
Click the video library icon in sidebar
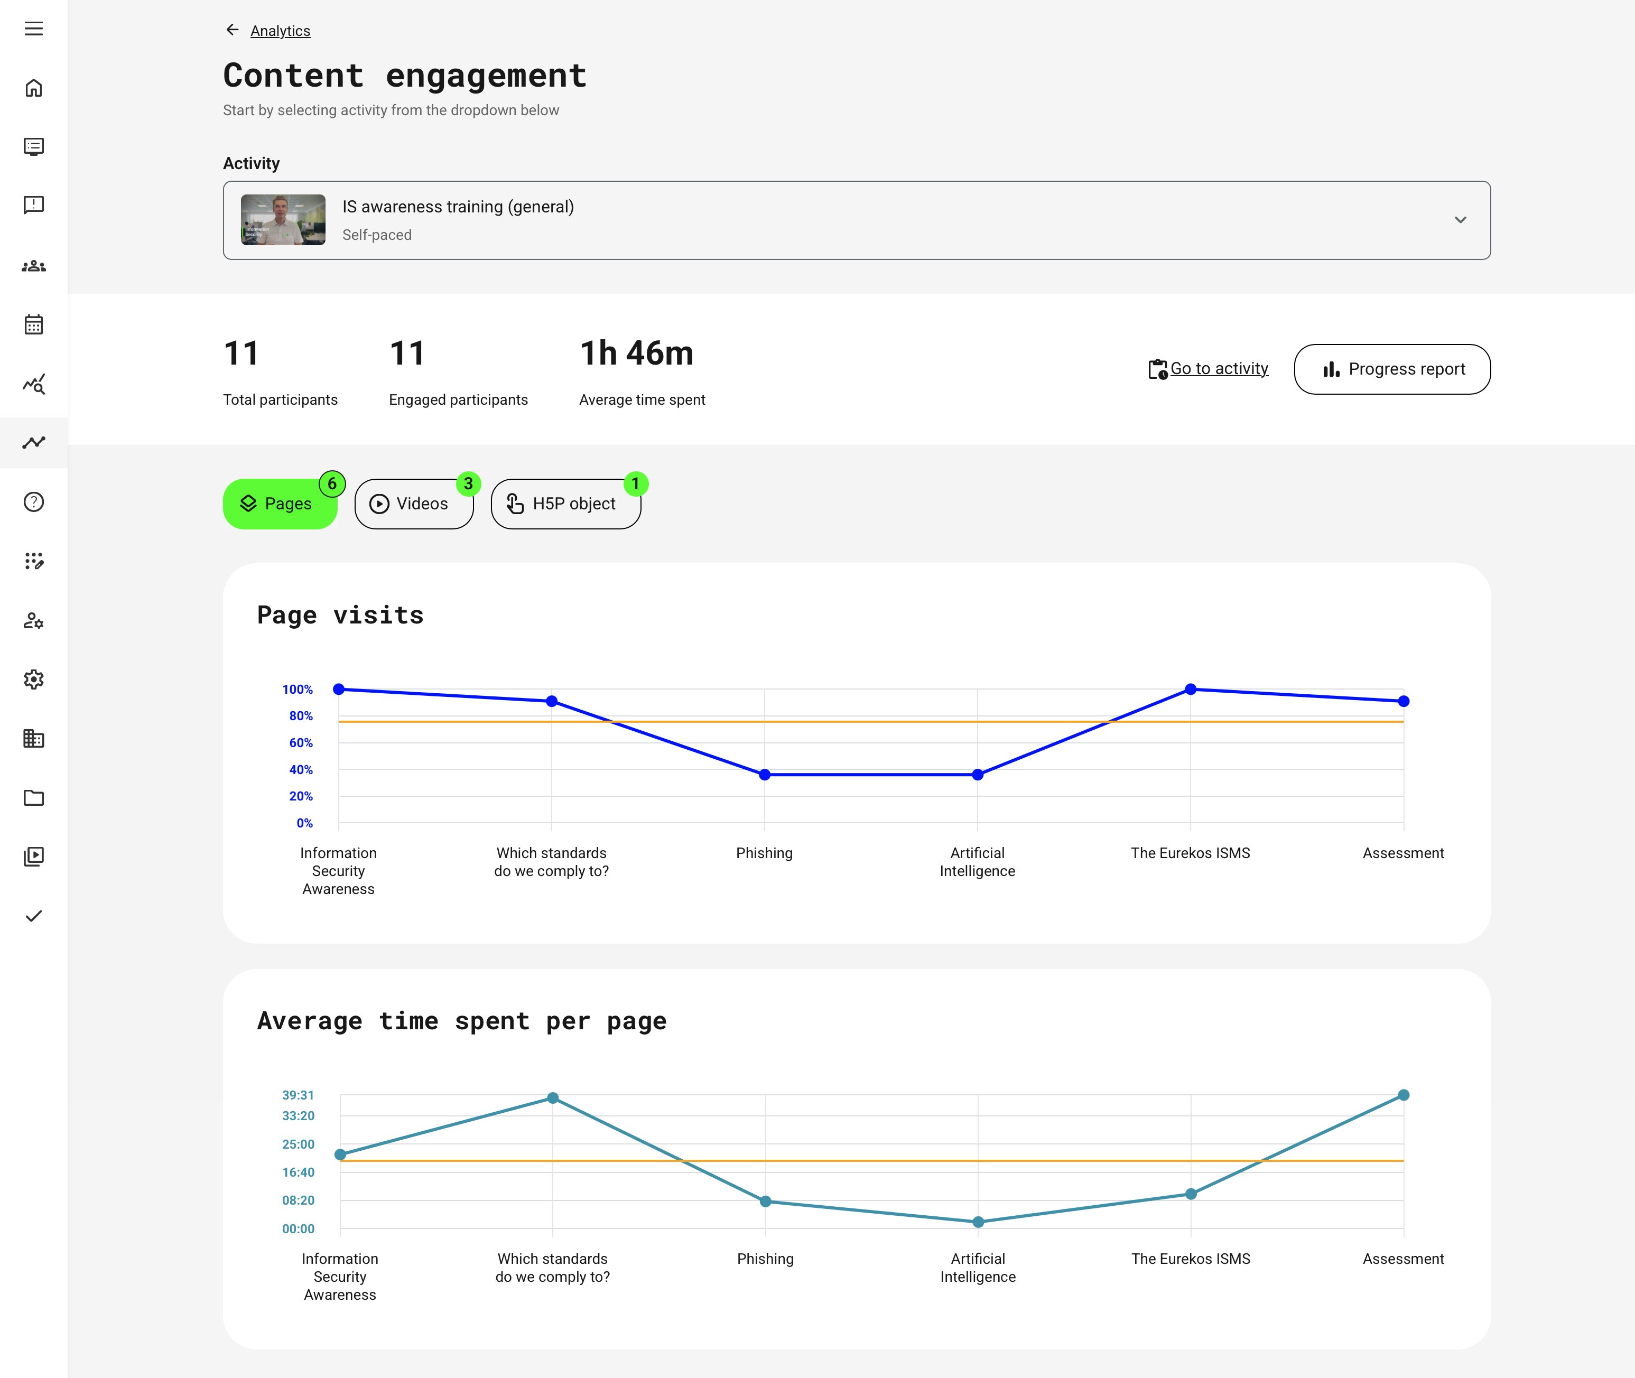click(34, 856)
